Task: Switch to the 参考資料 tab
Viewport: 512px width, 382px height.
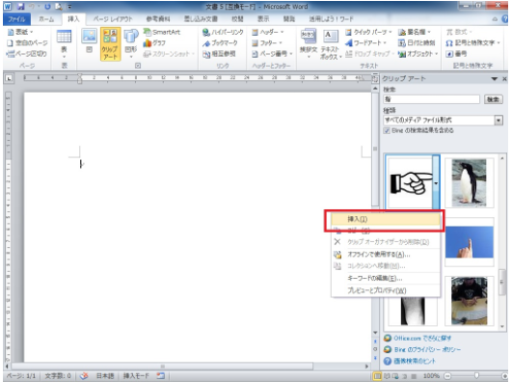Action: point(158,19)
